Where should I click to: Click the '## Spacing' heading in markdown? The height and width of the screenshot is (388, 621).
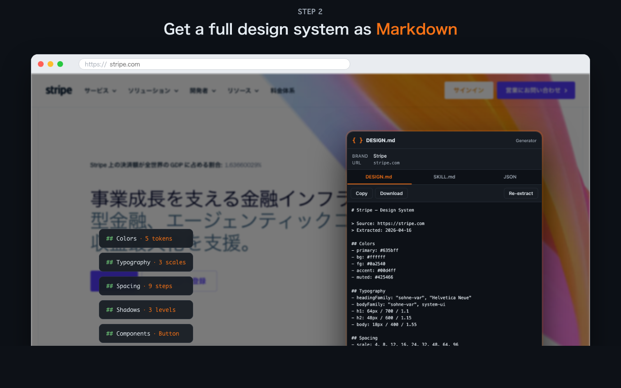(364, 338)
